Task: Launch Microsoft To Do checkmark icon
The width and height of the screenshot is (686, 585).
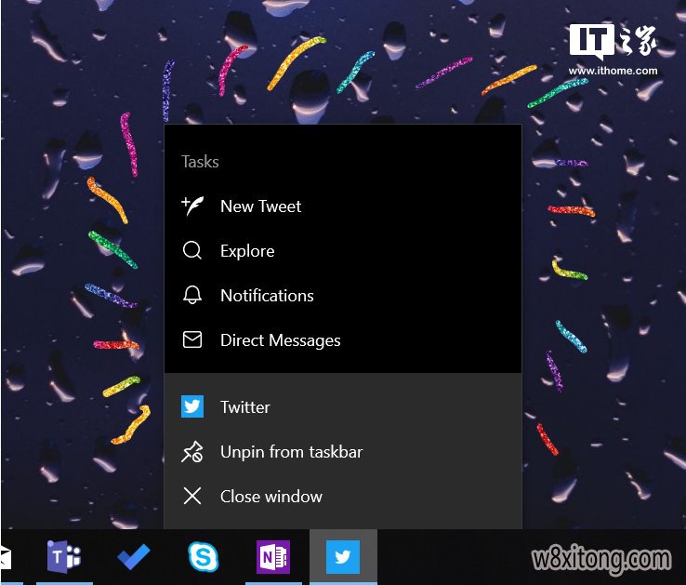Action: pyautogui.click(x=134, y=556)
